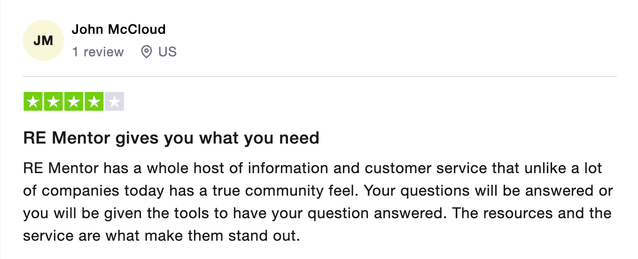638x259 pixels.
Task: Click the third green rating star
Action: (73, 102)
